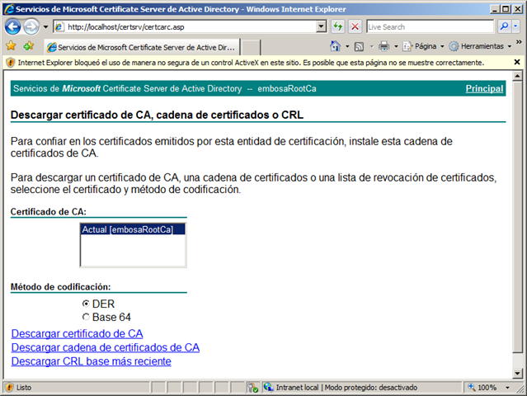Click the Print icon in toolbar
527x396 pixels.
point(385,46)
